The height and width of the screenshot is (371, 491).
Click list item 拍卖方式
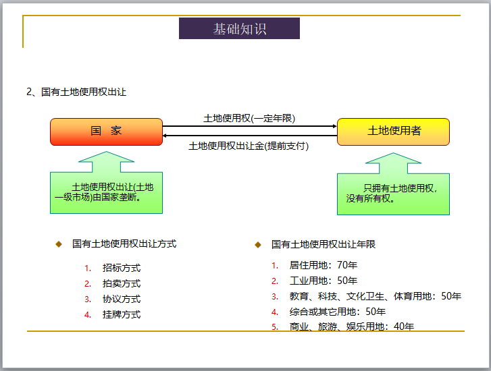122,284
